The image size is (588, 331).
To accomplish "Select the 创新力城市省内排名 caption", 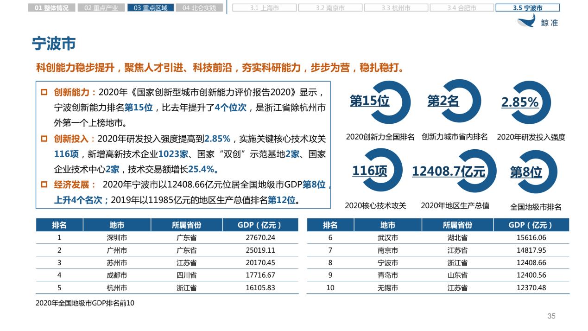I will point(455,137).
